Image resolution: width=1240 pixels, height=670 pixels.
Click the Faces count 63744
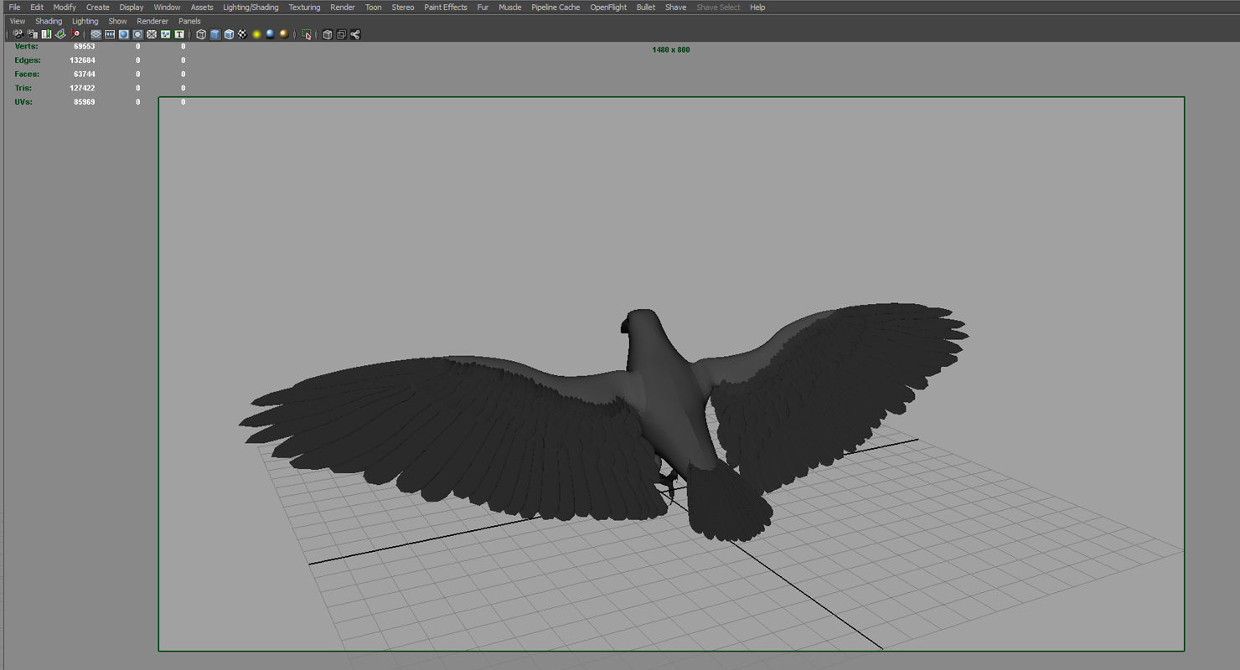pos(84,74)
